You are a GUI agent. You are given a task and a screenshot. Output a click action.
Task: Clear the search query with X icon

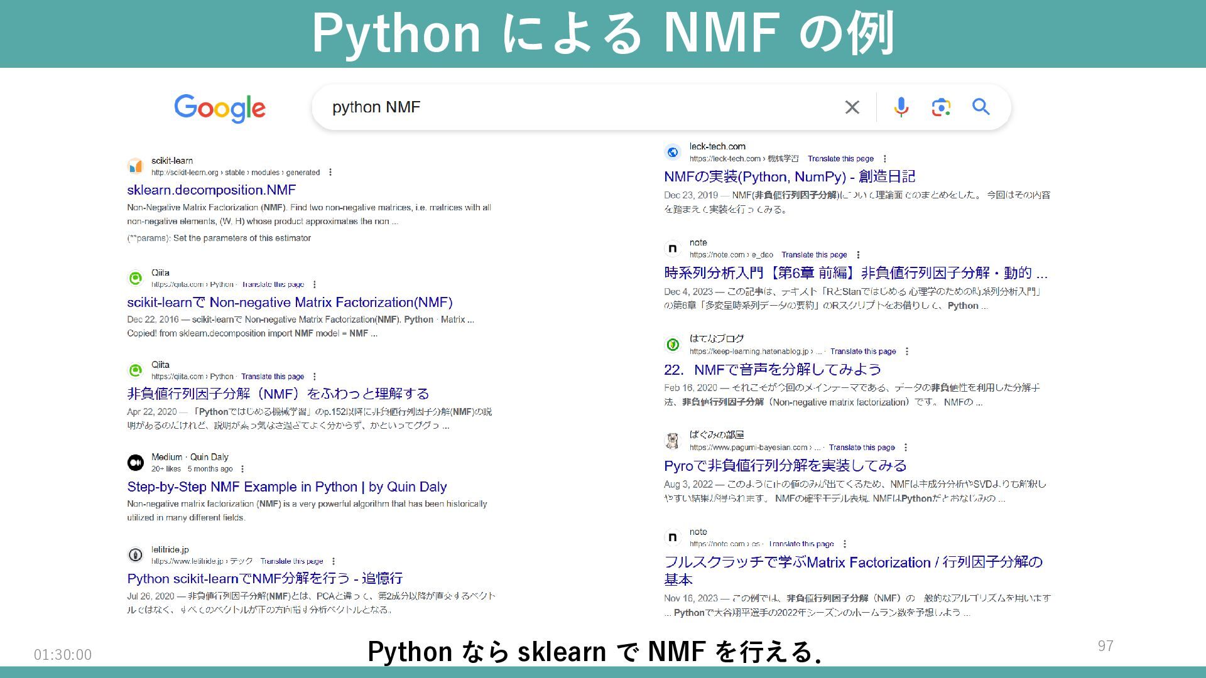click(x=852, y=107)
